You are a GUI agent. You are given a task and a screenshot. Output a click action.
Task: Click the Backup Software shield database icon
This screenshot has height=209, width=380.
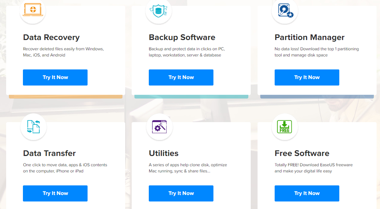tap(158, 11)
